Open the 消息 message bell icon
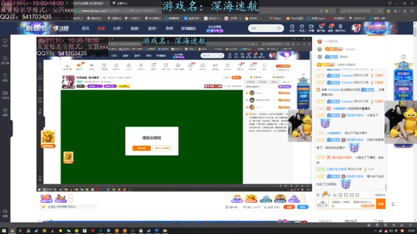The image size is (417, 234). point(330,28)
